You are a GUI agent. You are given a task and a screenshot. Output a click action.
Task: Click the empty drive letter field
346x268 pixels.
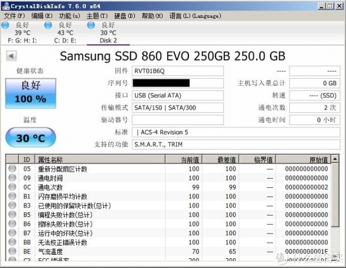click(x=178, y=120)
